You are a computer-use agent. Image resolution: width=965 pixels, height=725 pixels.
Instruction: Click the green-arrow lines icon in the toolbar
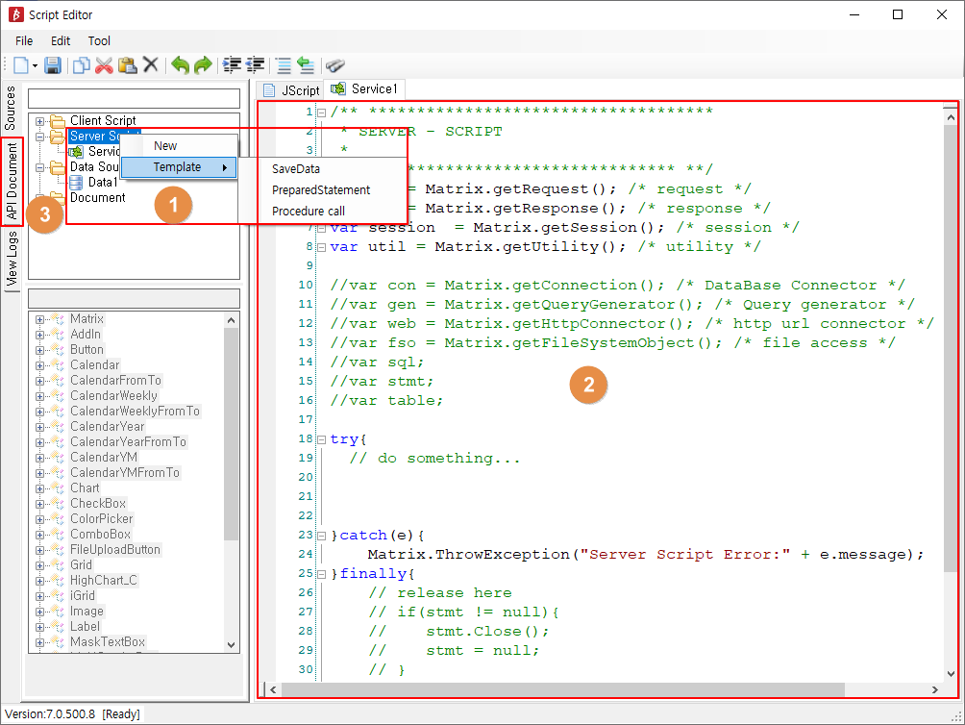pyautogui.click(x=306, y=64)
